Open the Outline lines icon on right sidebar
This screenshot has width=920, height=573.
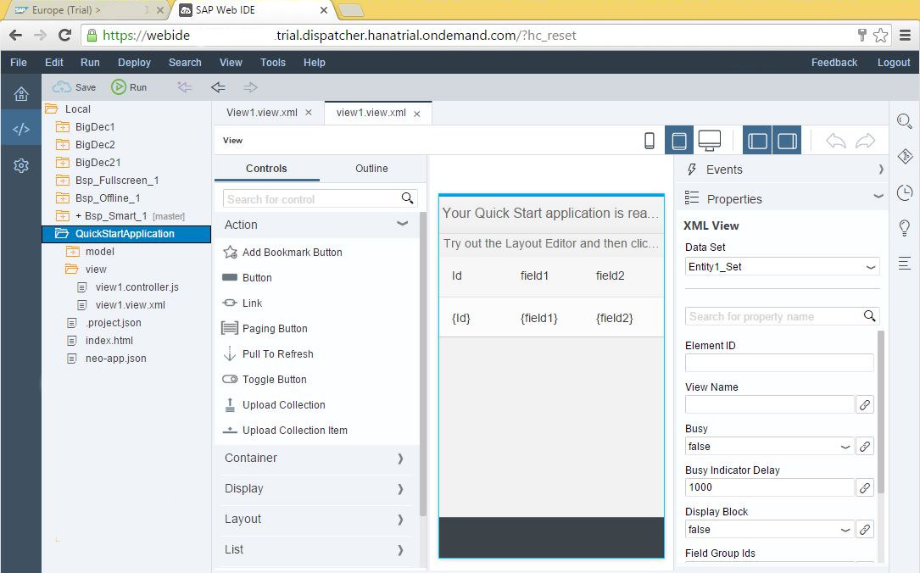905,264
